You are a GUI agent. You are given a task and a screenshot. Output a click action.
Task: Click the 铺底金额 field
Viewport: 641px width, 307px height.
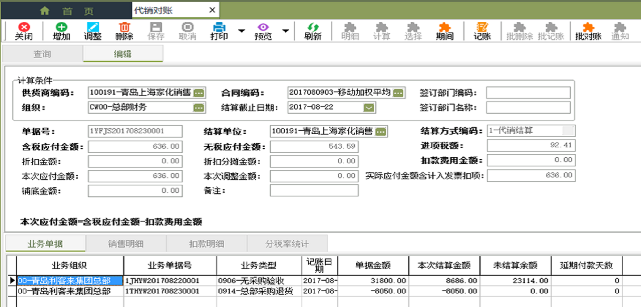click(135, 191)
